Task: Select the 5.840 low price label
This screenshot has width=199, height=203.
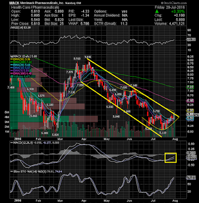Action: coord(116,116)
